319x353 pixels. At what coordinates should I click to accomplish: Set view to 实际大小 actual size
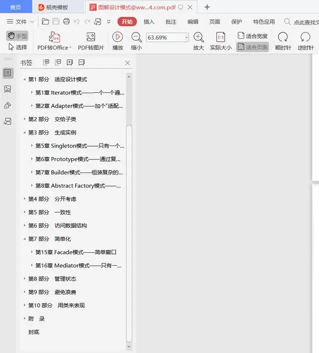[221, 41]
